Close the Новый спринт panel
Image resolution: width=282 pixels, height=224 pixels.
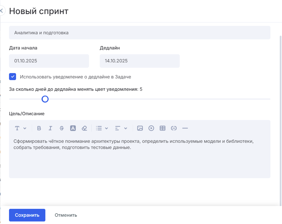pos(1,11)
